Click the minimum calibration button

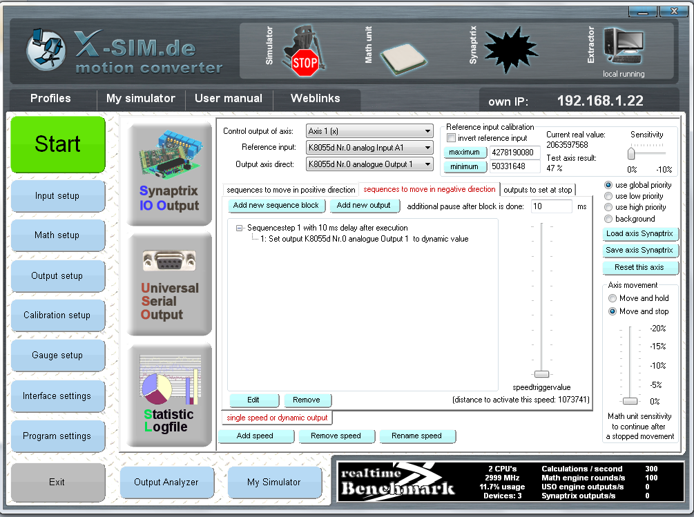465,166
